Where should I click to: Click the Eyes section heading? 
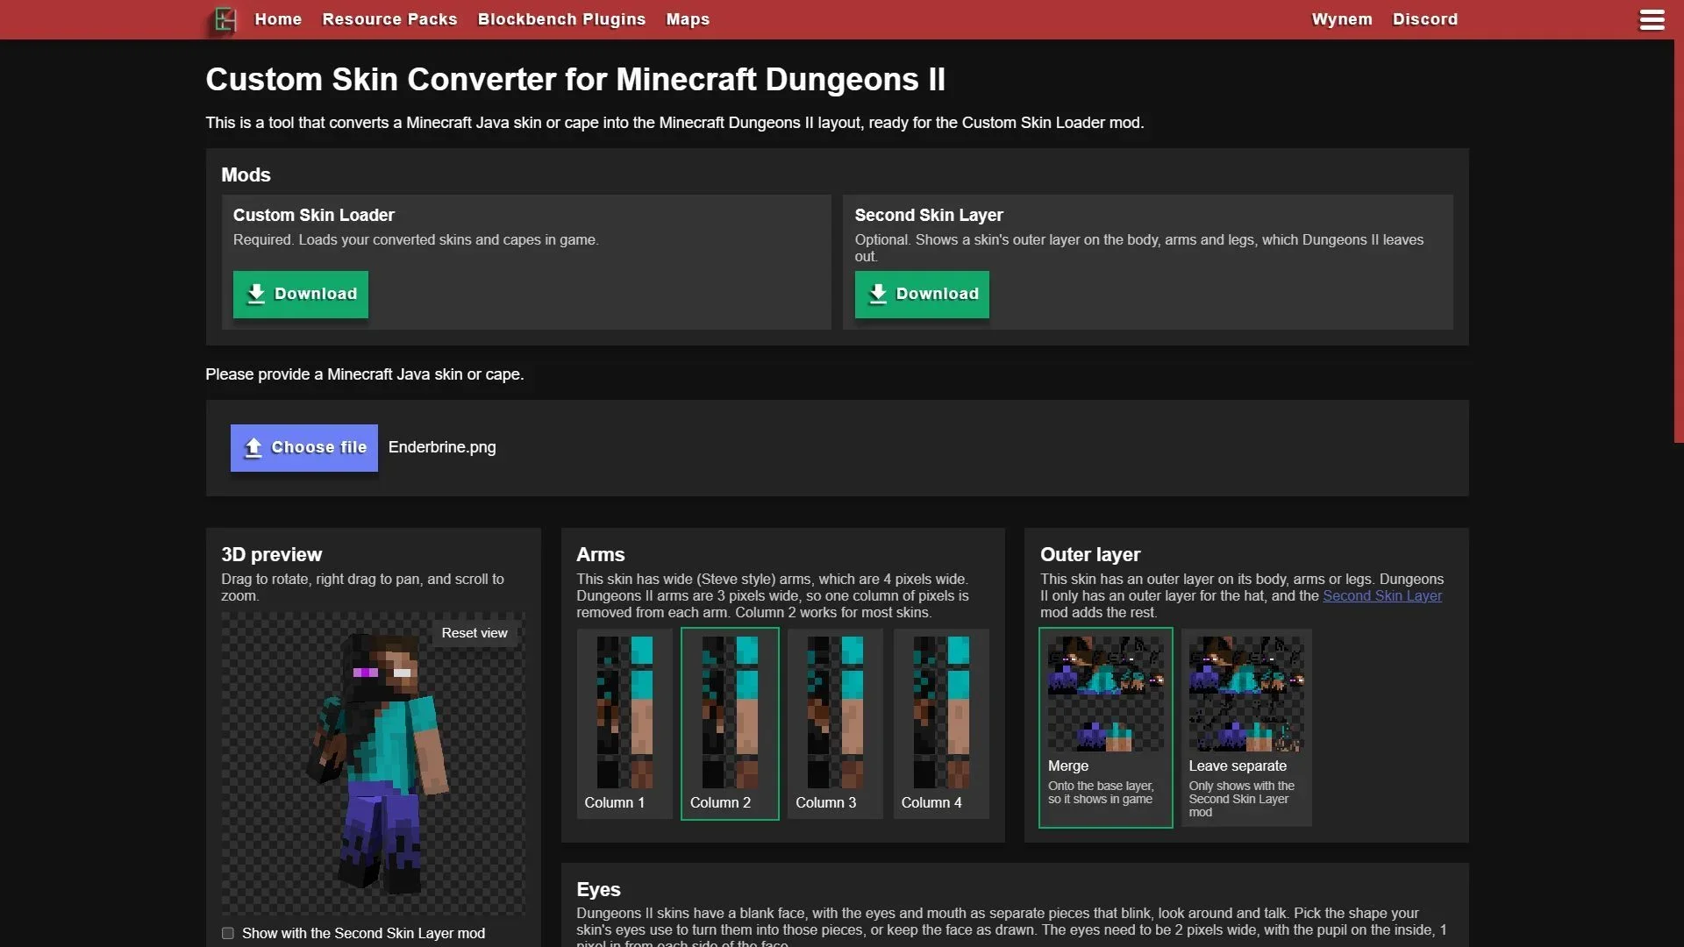pos(598,889)
